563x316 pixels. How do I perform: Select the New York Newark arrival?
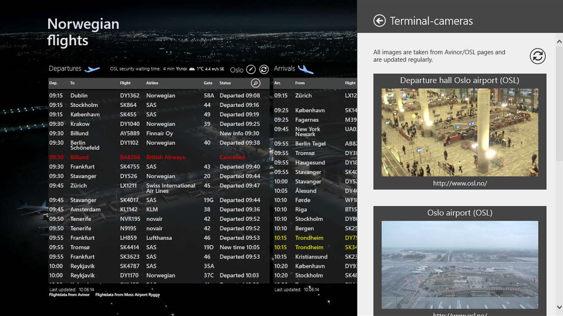(x=308, y=131)
